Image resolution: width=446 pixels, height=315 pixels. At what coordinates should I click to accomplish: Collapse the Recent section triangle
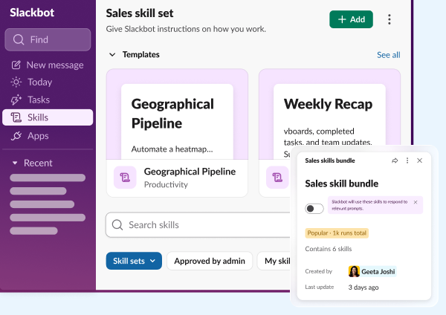[15, 163]
